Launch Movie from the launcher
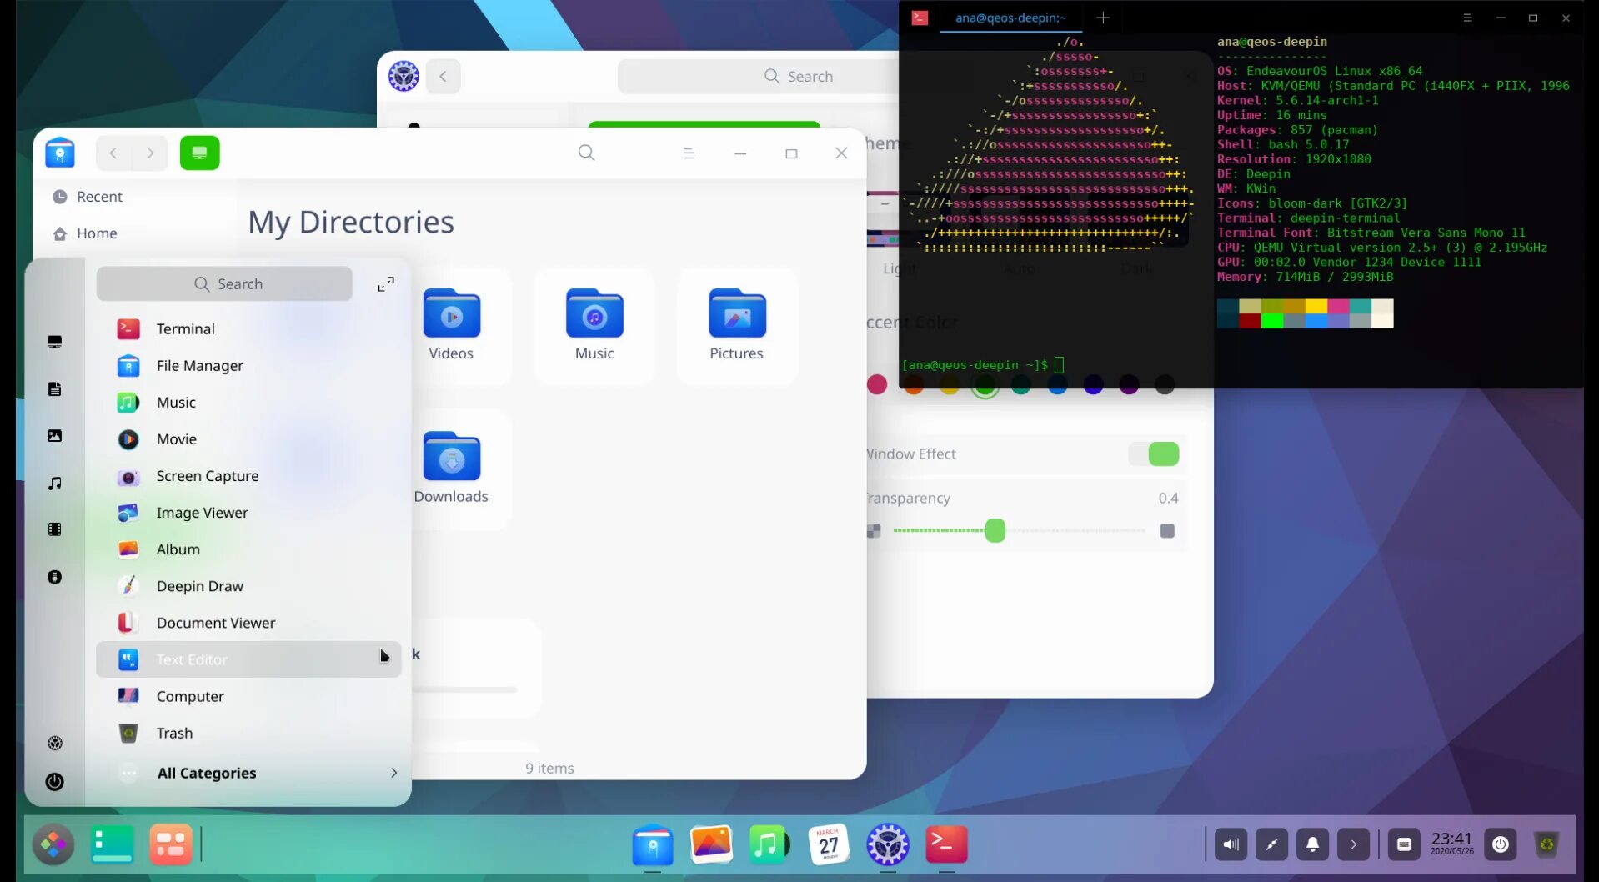This screenshot has width=1599, height=882. click(248, 438)
